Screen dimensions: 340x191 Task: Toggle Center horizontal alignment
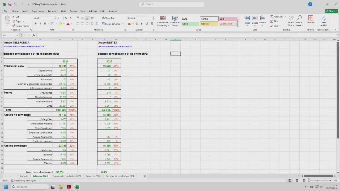tap(82, 24)
